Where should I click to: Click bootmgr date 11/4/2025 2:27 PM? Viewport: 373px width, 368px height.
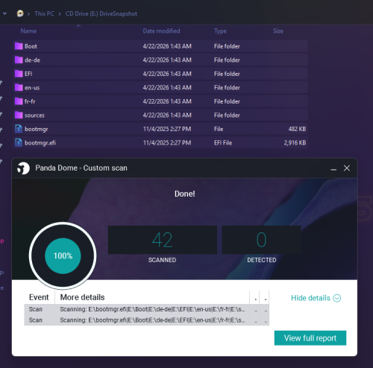(x=167, y=129)
